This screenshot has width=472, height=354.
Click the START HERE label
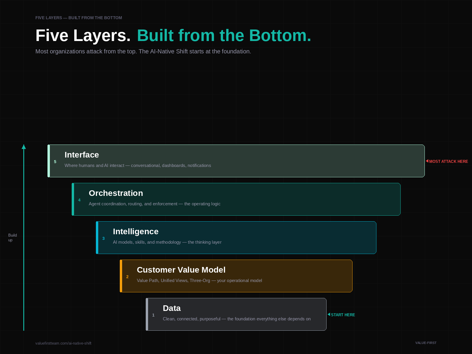[x=343, y=315]
